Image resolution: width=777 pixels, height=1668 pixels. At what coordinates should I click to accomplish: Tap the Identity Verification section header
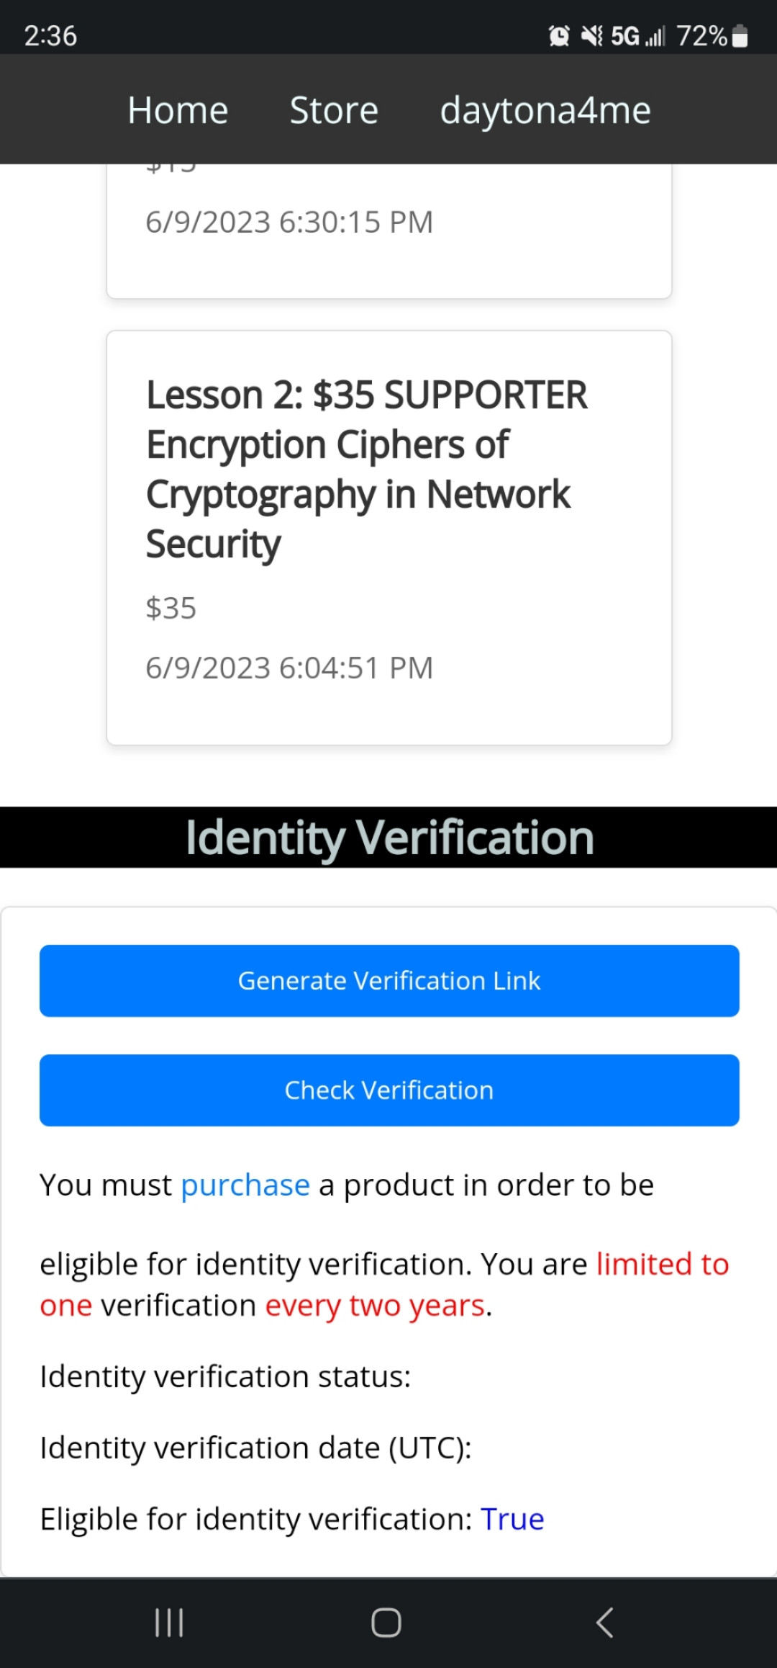389,838
